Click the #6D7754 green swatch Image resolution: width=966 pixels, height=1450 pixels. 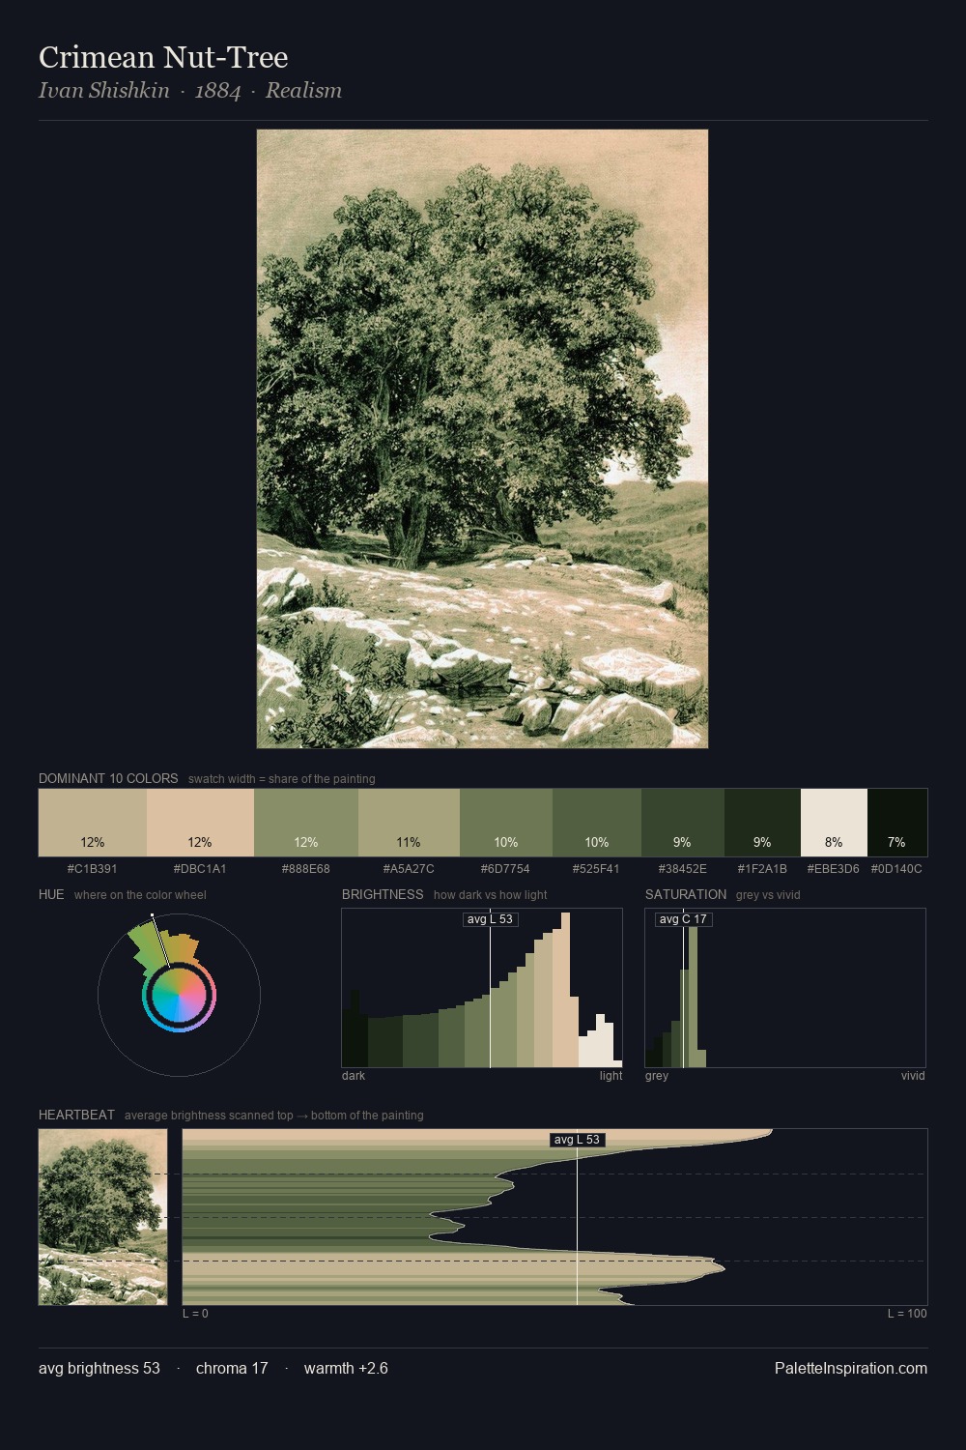tap(506, 823)
